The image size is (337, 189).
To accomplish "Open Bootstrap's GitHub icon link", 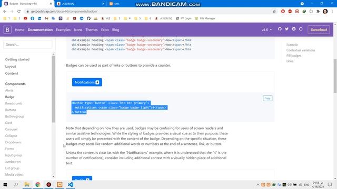I will tap(280, 29).
